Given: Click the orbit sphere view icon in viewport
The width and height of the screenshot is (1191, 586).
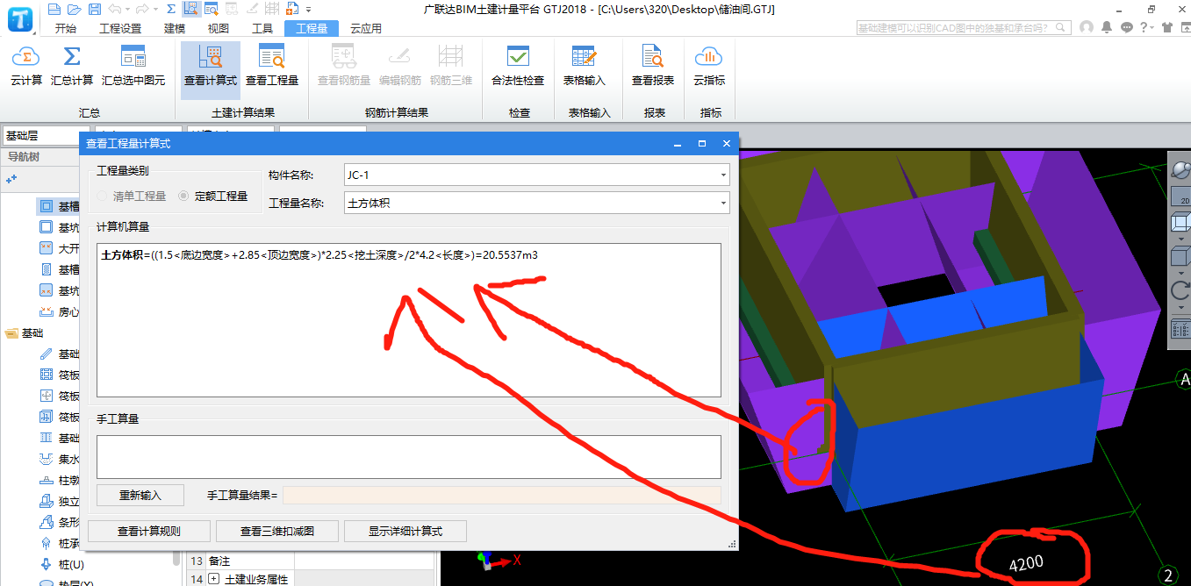Looking at the screenshot, I should point(1181,168).
